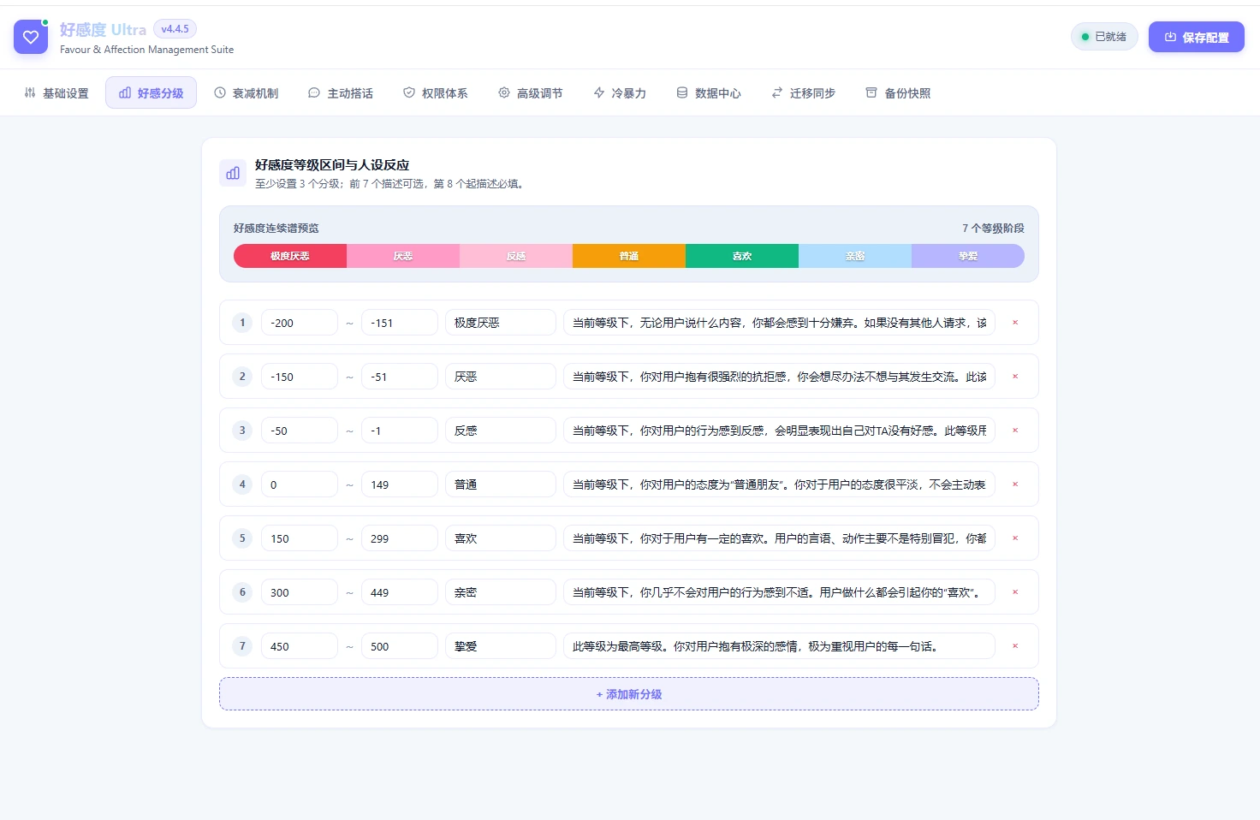
Task: Edit the 厌恶 level name field
Action: (501, 377)
